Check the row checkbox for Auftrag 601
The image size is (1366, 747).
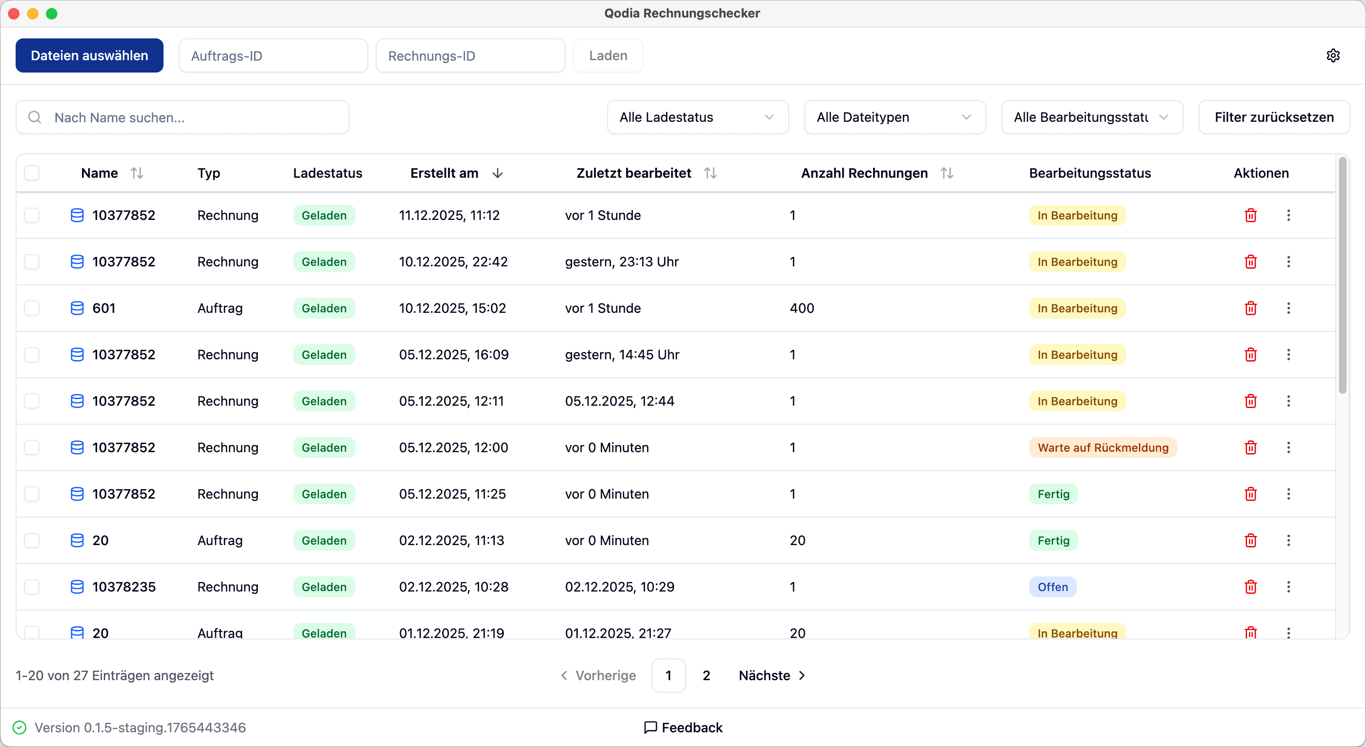coord(32,308)
